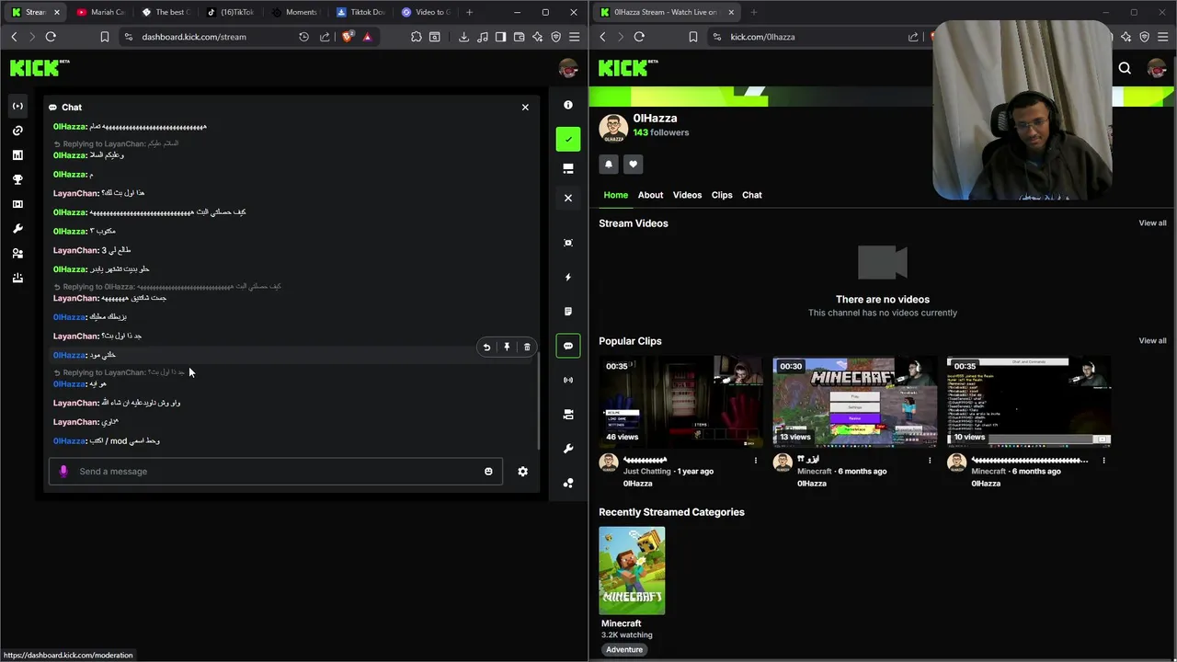Open search icon on kick.com channel page
The height and width of the screenshot is (662, 1177).
tap(1125, 68)
